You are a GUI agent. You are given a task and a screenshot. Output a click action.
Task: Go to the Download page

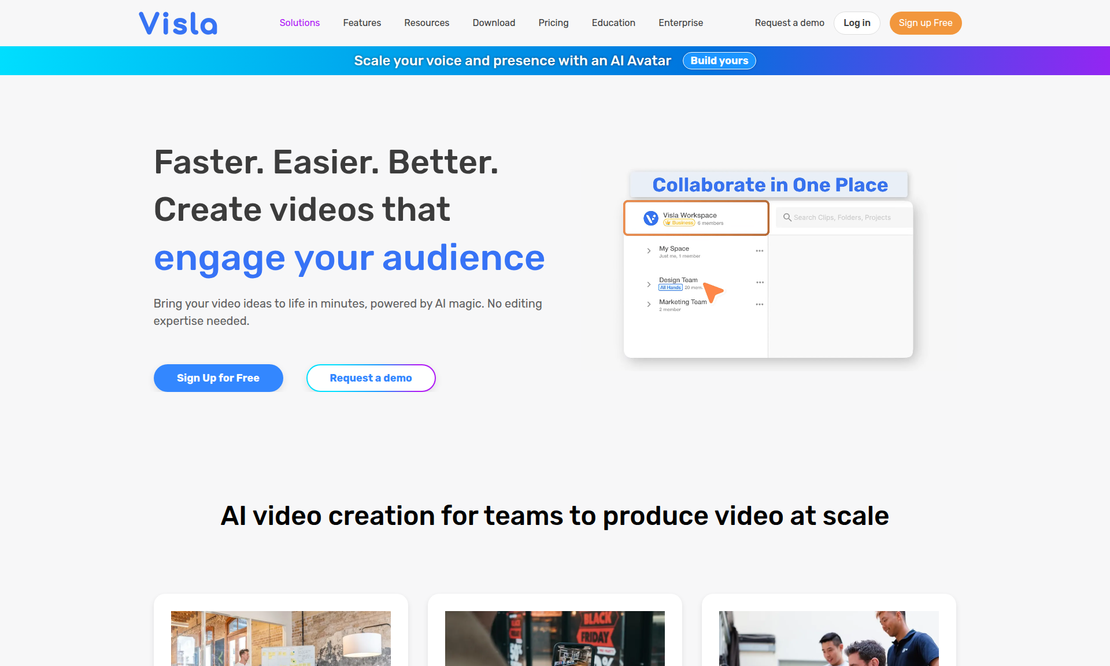tap(494, 23)
